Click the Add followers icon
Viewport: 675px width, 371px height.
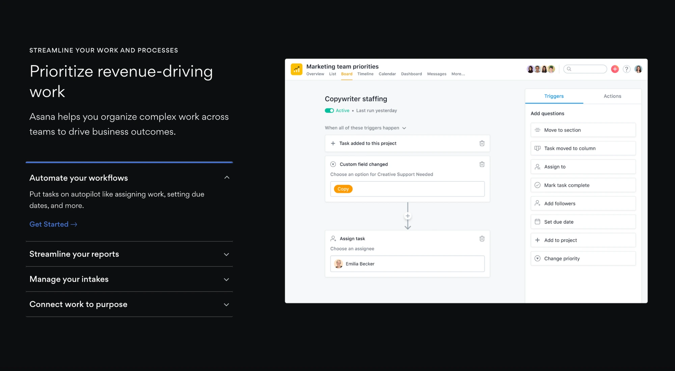click(x=537, y=203)
